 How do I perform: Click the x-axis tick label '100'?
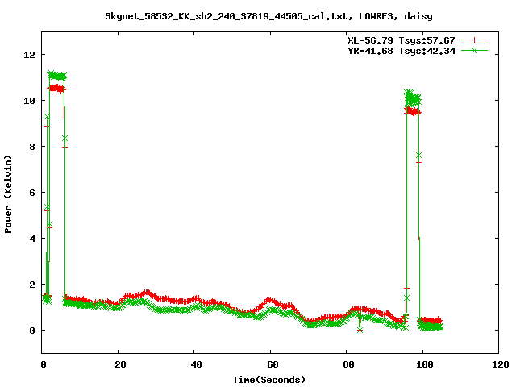point(425,364)
